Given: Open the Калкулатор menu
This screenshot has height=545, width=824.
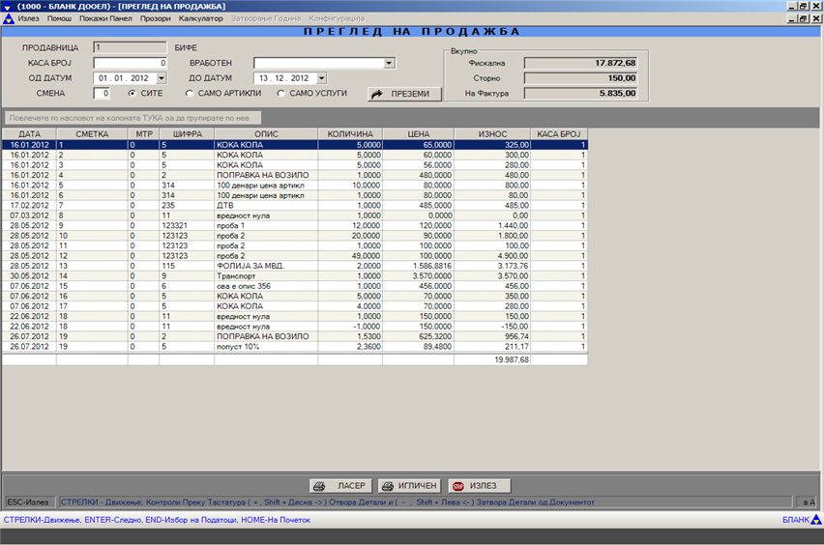Looking at the screenshot, I should click(x=200, y=19).
